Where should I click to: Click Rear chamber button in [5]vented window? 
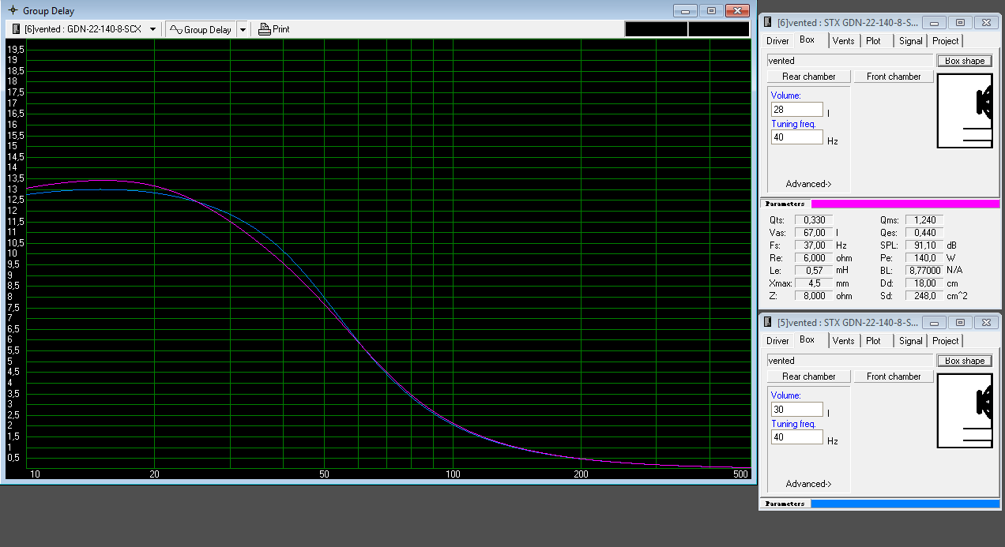pos(808,377)
